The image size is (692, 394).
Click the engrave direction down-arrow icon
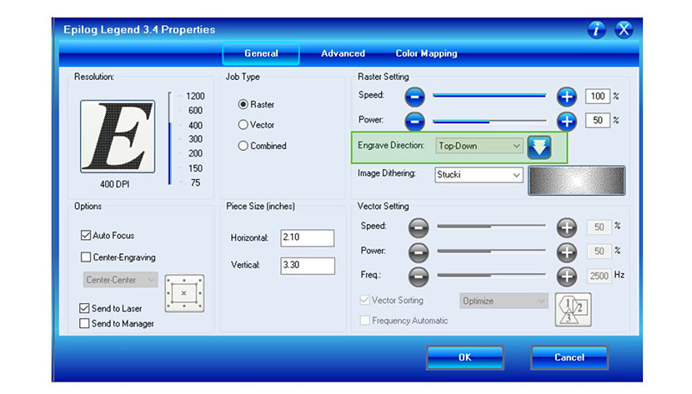tap(539, 147)
